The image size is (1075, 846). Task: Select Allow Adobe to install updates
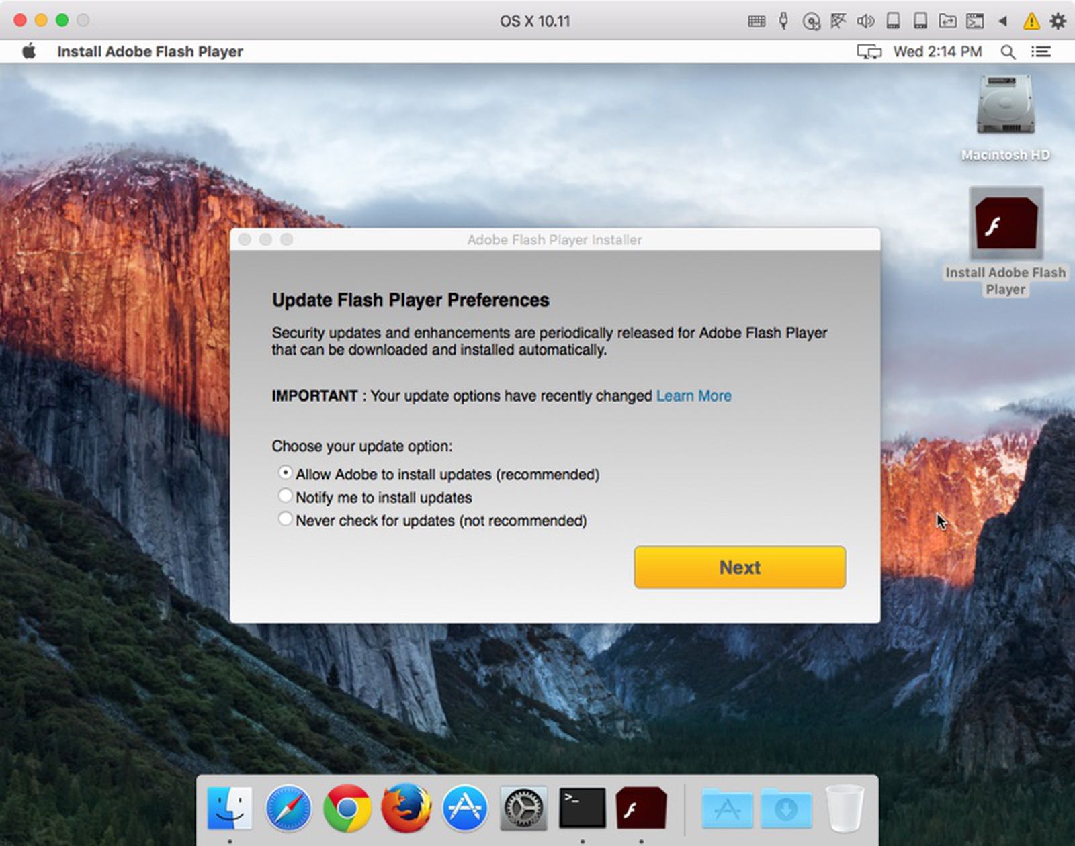(x=286, y=473)
